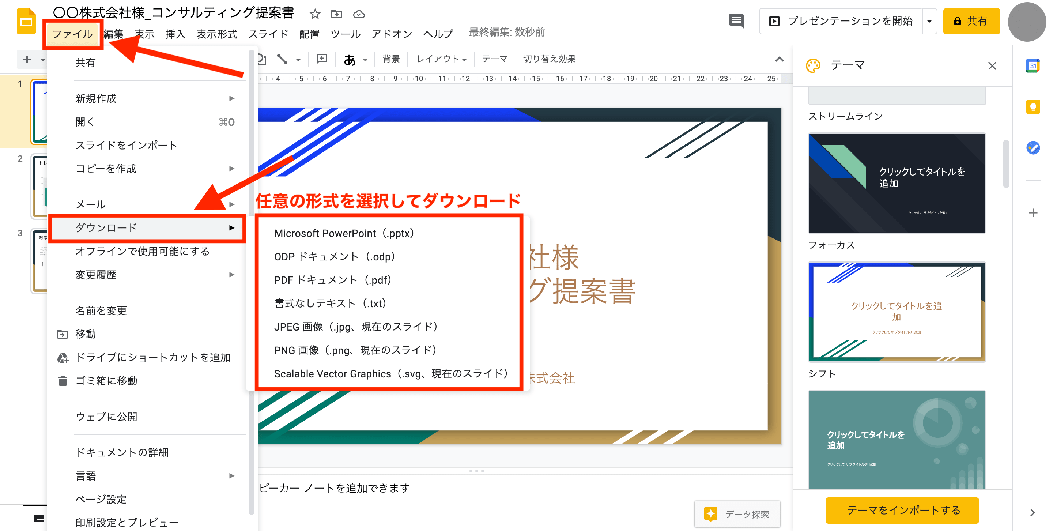This screenshot has height=531, width=1053.
Task: Open the 配置 menu
Action: coord(309,34)
